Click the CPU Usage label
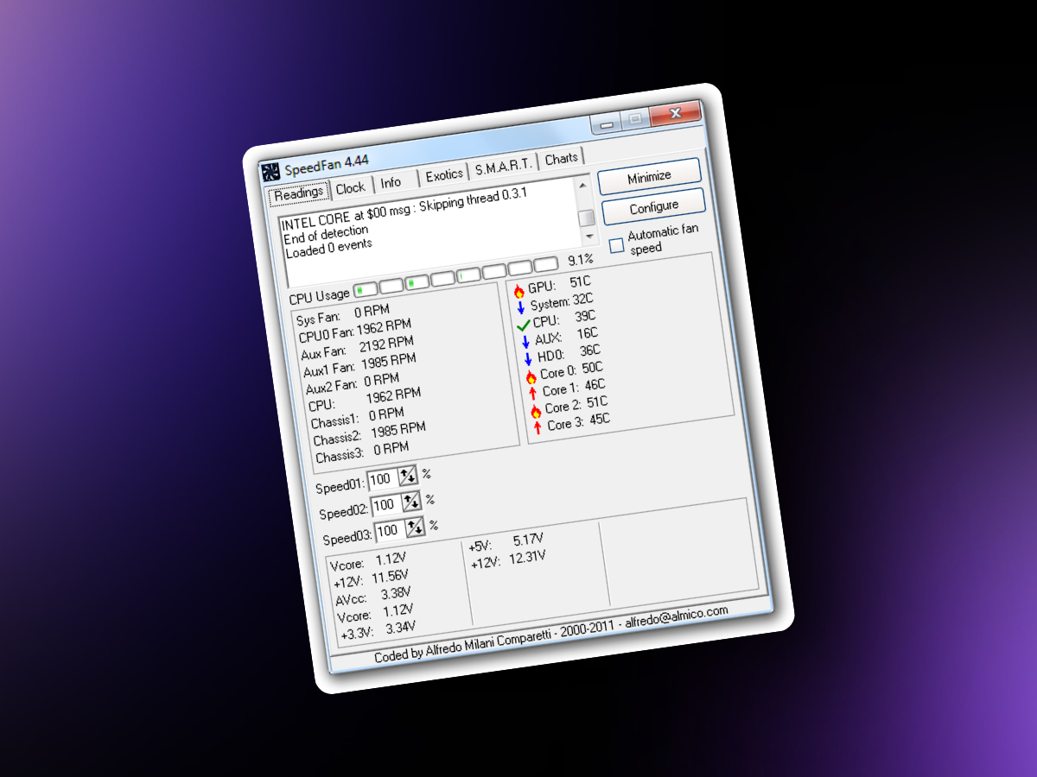 [x=320, y=296]
